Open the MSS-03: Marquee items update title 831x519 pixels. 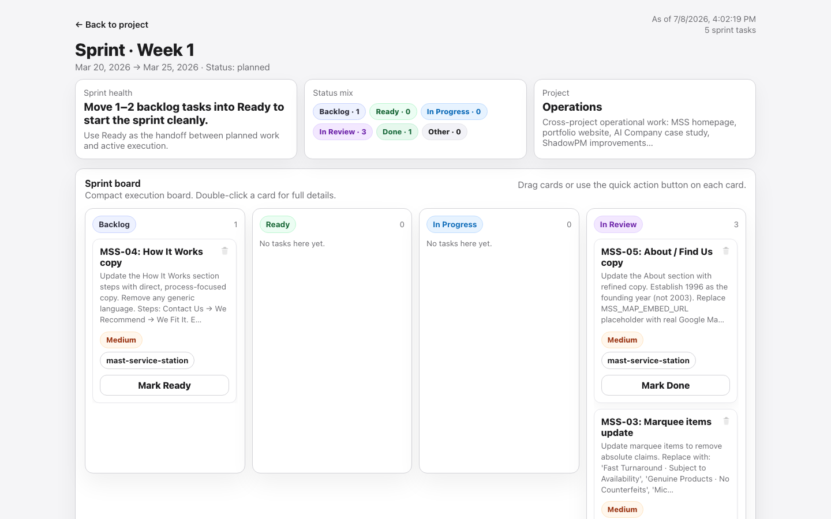point(656,427)
